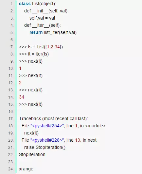This screenshot has height=174, width=142.
Task: Click the 'Traceback (most recent call last):' text
Action: pos(53,119)
